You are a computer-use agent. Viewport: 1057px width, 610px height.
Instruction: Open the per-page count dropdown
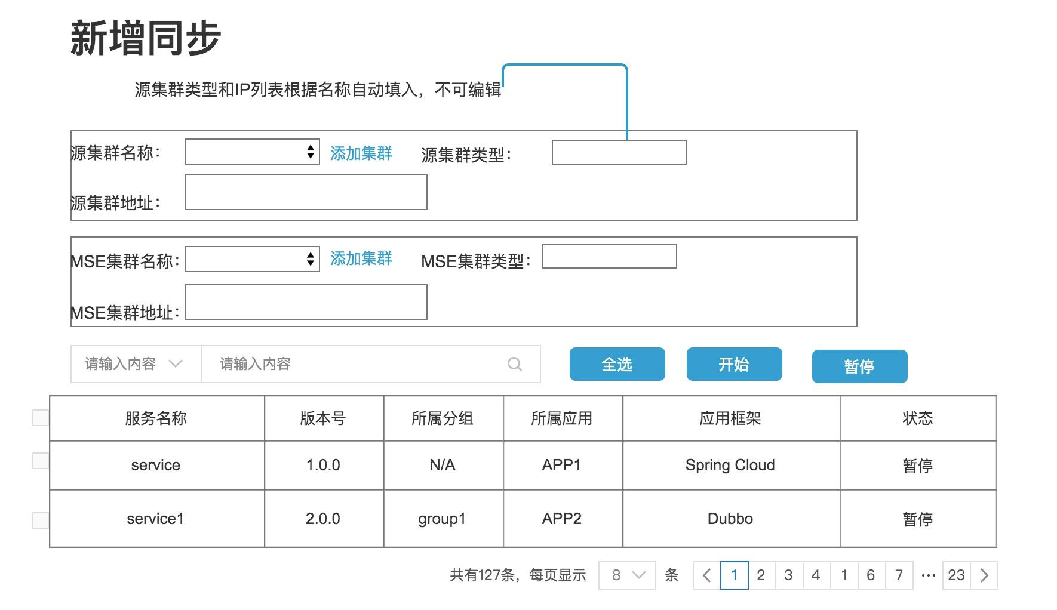click(627, 575)
